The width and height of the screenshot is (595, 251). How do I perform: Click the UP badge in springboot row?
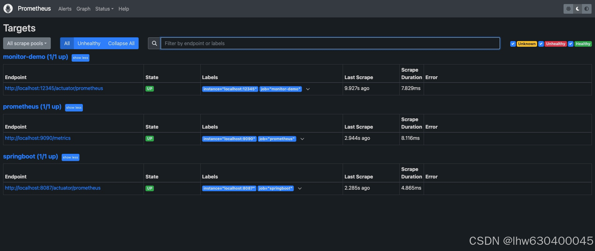150,188
